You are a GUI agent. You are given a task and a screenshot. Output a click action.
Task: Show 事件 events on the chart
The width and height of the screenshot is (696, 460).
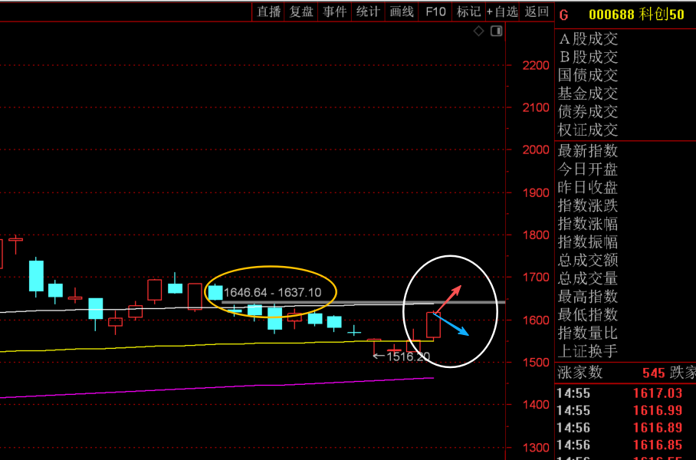[x=335, y=11]
